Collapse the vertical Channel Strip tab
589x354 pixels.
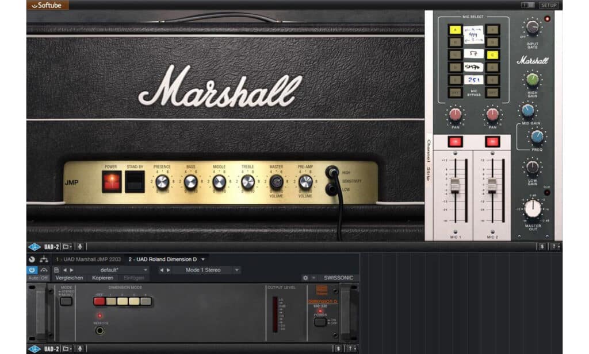[429, 160]
